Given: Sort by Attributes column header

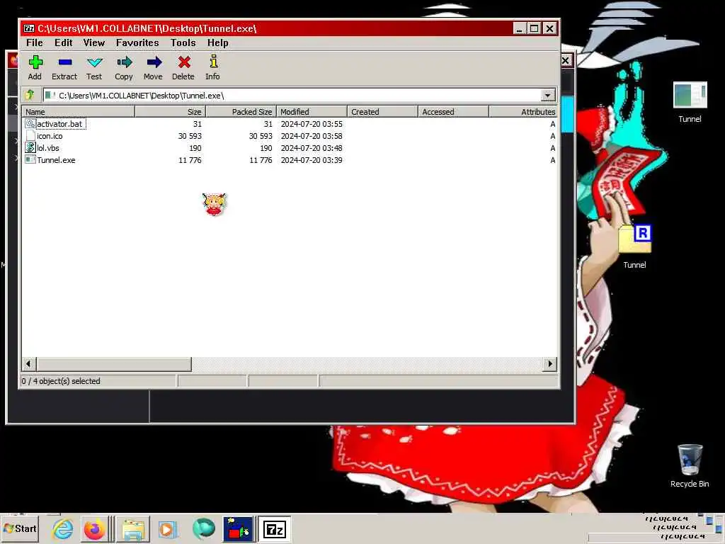Looking at the screenshot, I should [523, 111].
